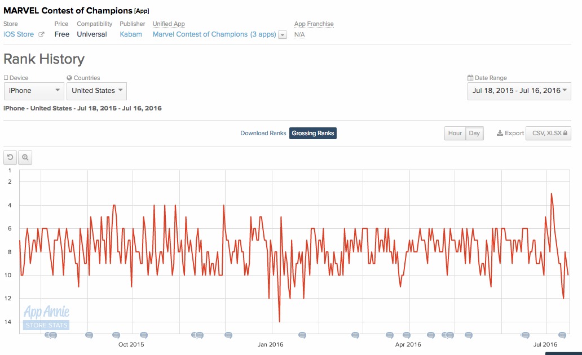Switch to Hour granularity

pyautogui.click(x=455, y=133)
